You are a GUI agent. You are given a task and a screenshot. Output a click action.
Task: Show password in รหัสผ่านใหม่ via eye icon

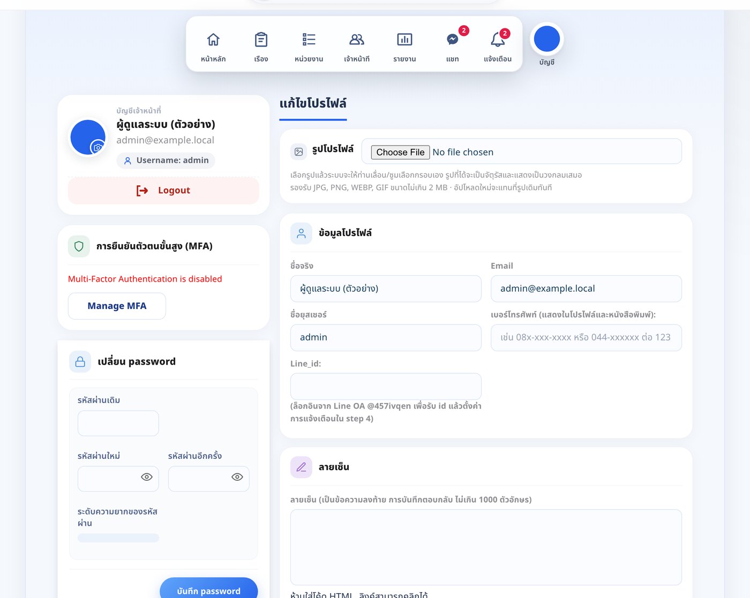pos(147,477)
